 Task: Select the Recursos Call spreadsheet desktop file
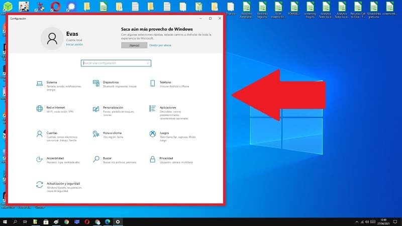[358, 10]
